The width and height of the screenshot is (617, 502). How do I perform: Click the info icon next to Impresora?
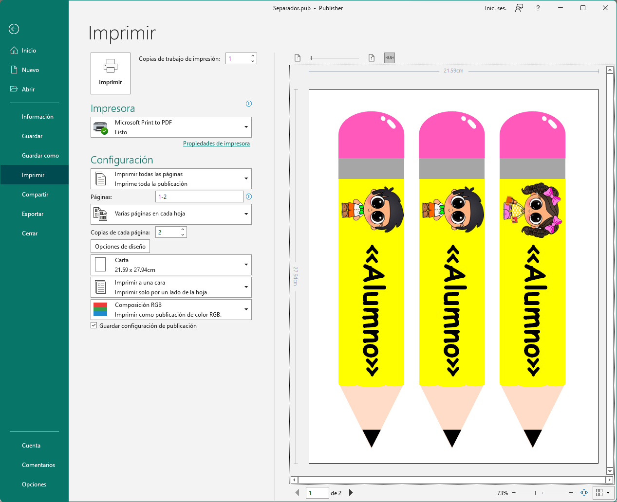pos(249,104)
